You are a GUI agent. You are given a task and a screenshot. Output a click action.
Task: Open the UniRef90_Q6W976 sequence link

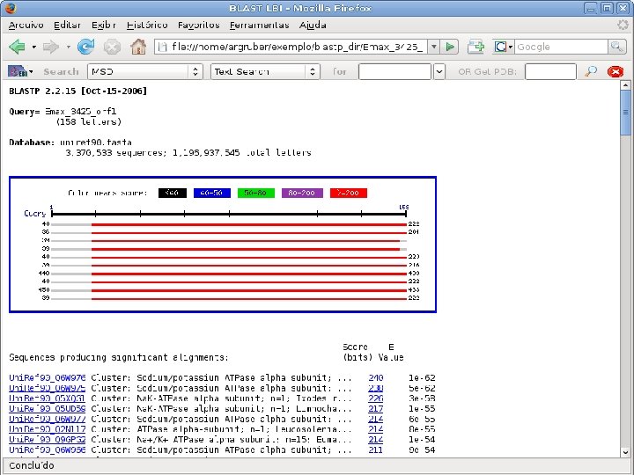point(48,377)
